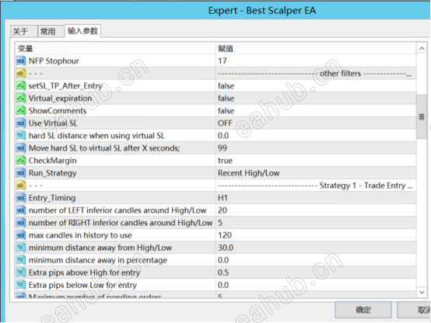431x323 pixels.
Task: Click the 确定 button
Action: 363,310
